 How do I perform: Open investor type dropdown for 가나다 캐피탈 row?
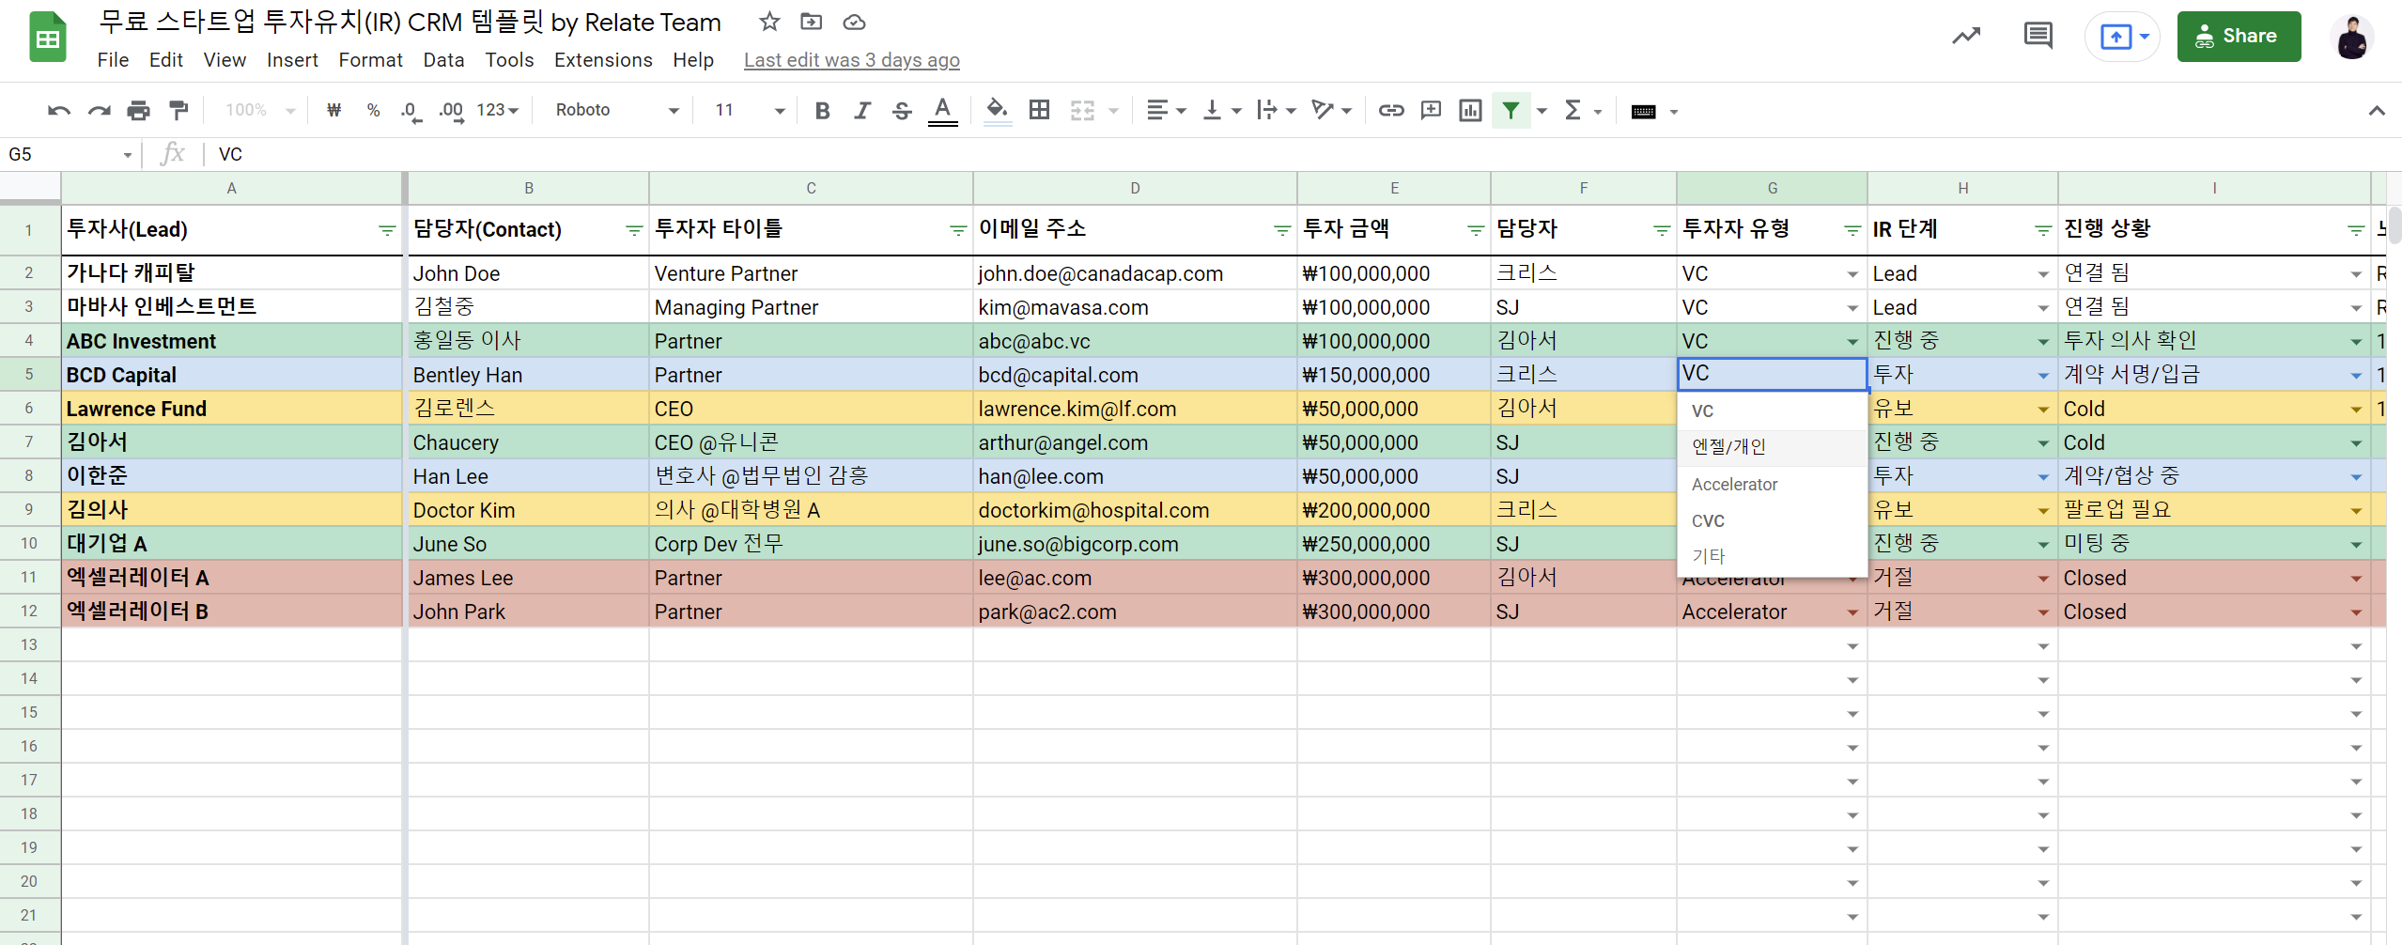coord(1852,274)
